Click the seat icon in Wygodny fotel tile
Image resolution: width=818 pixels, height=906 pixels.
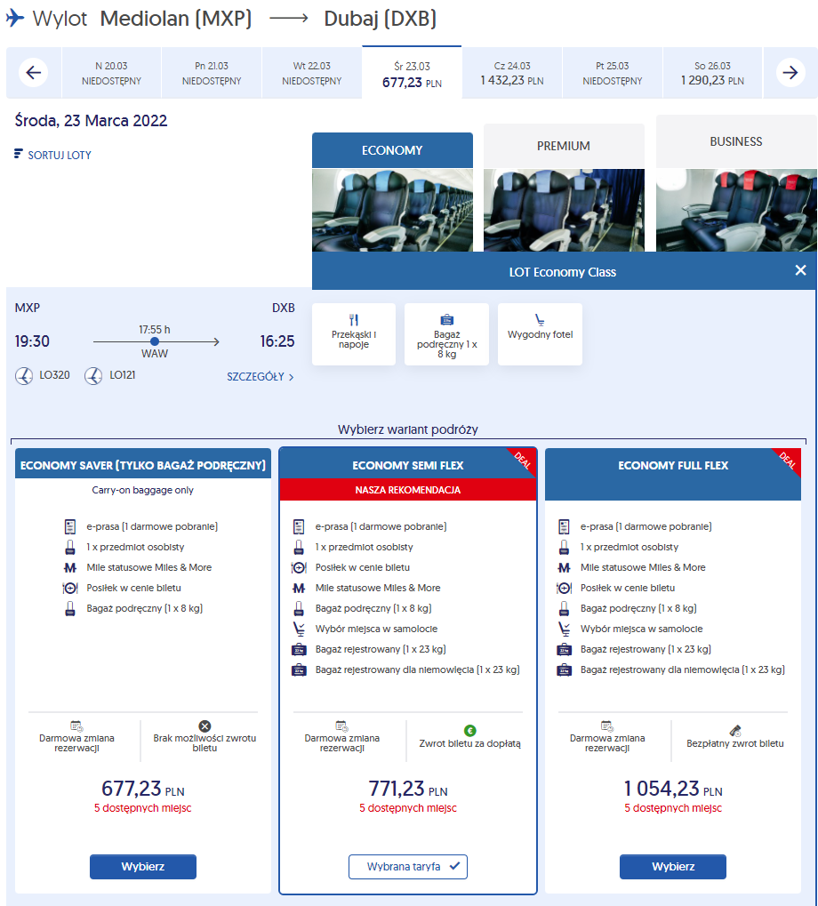540,320
